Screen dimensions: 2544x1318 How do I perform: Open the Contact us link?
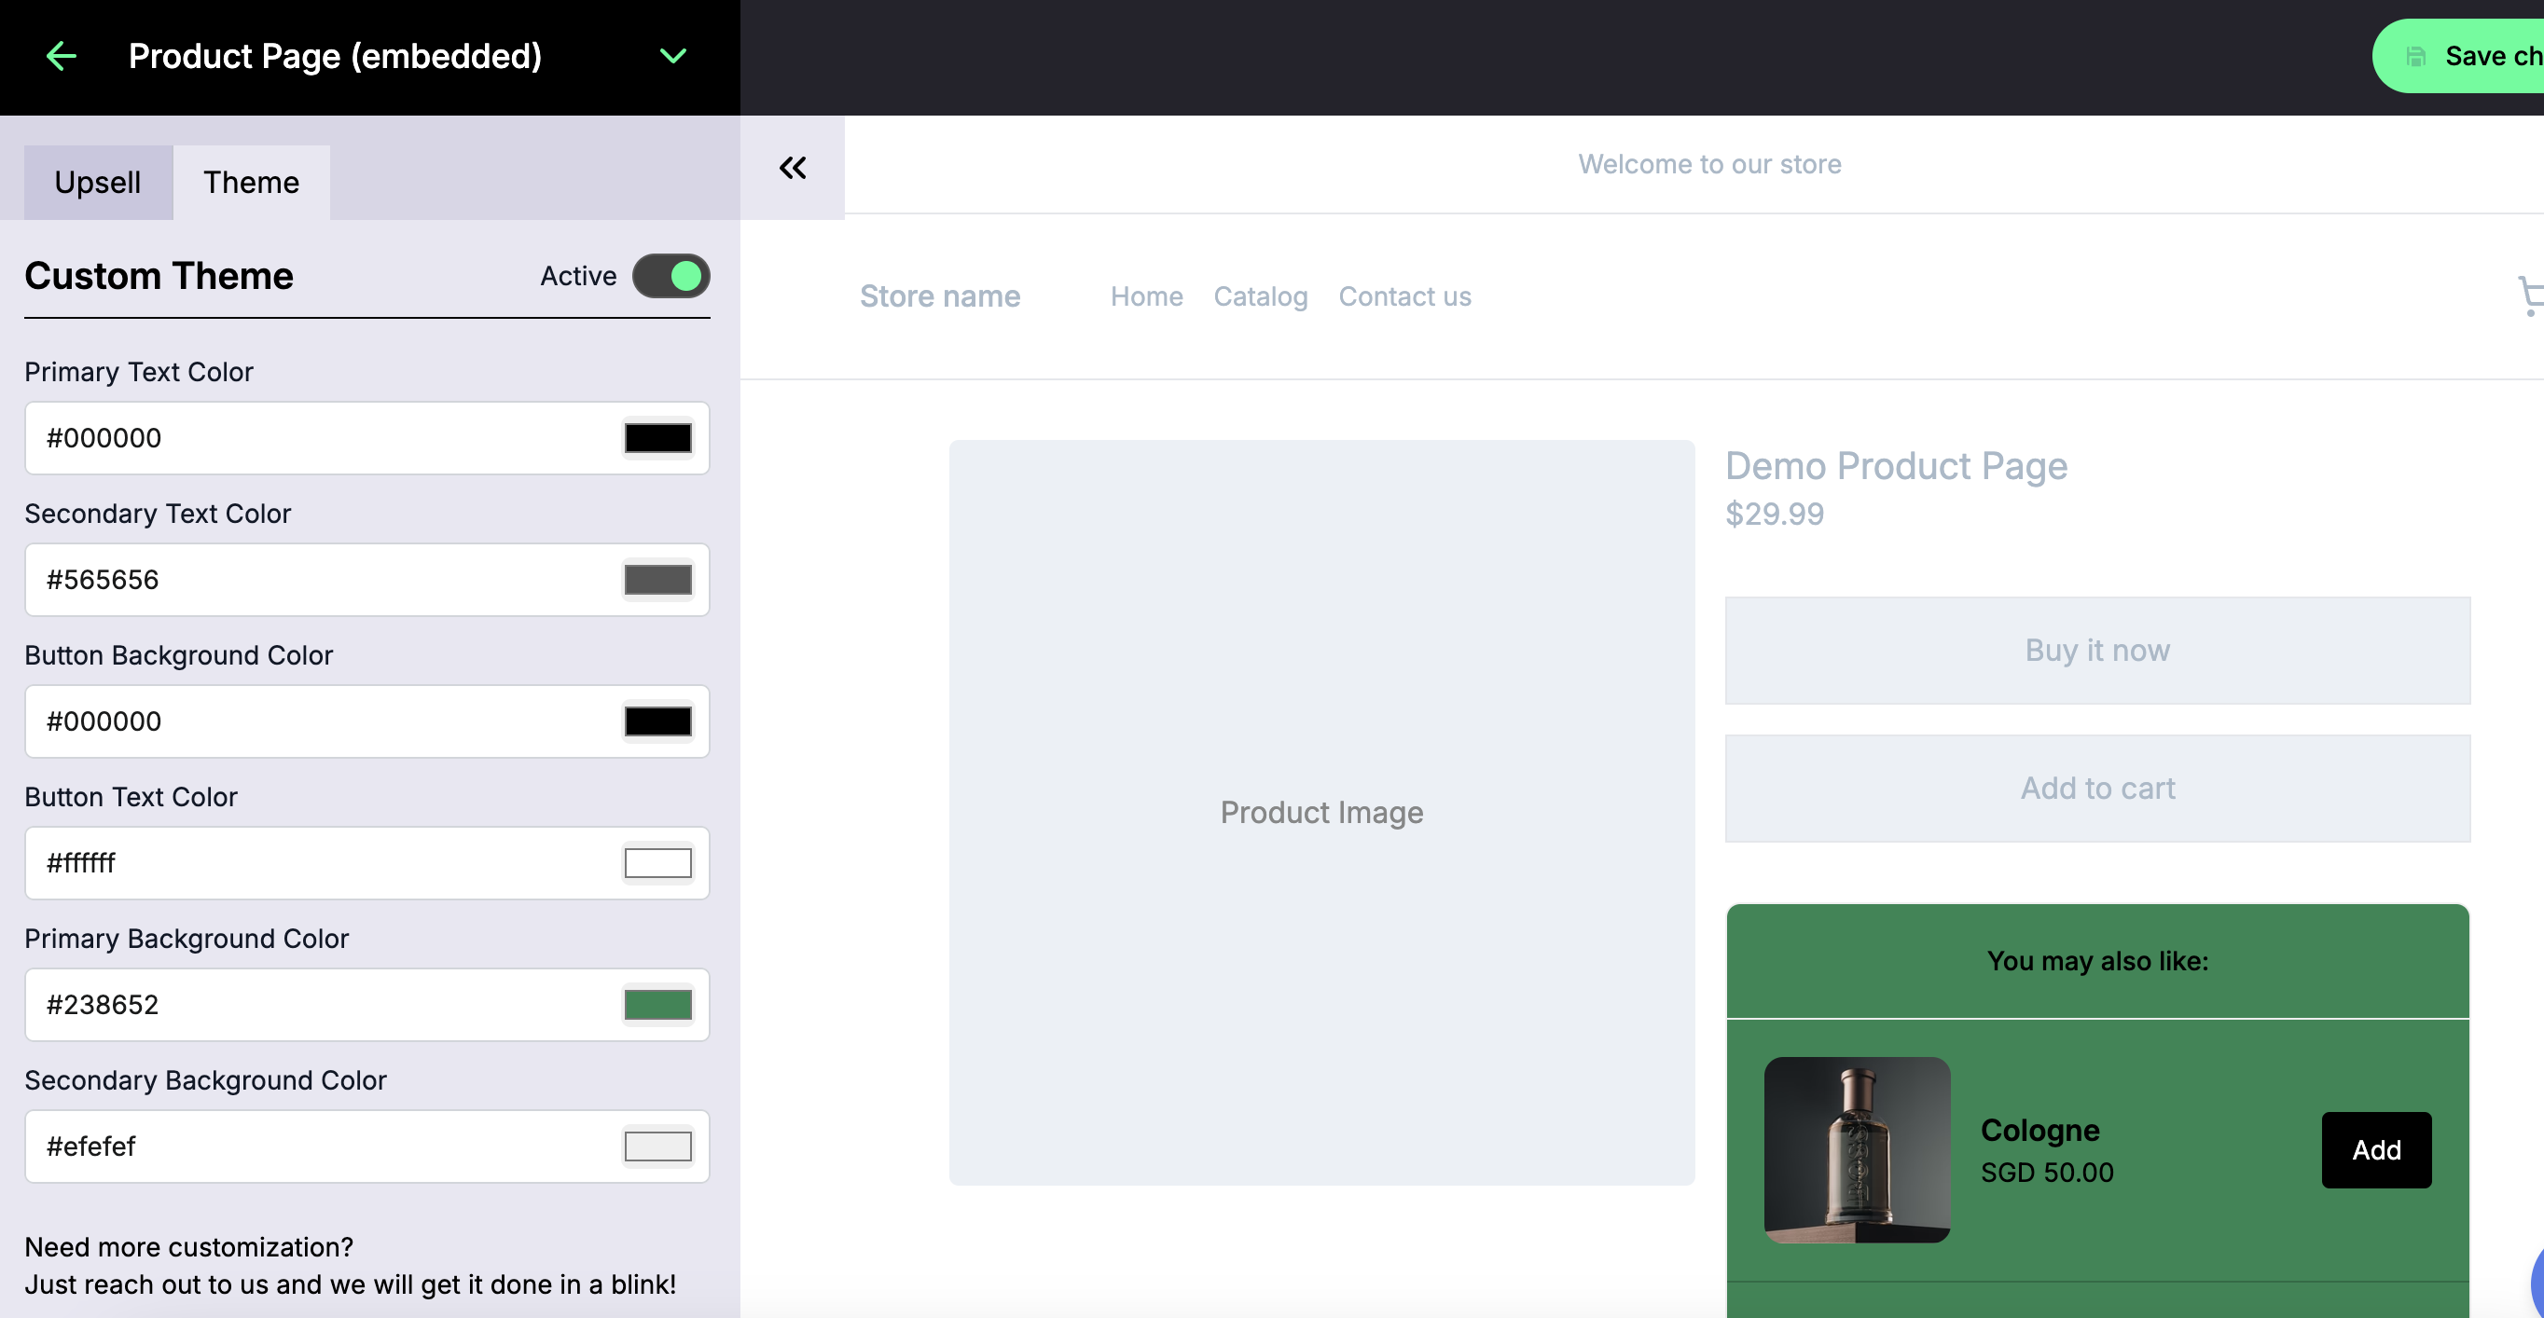1404,295
